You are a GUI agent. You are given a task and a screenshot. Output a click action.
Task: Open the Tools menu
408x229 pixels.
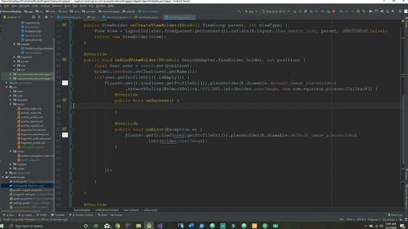[83, 6]
